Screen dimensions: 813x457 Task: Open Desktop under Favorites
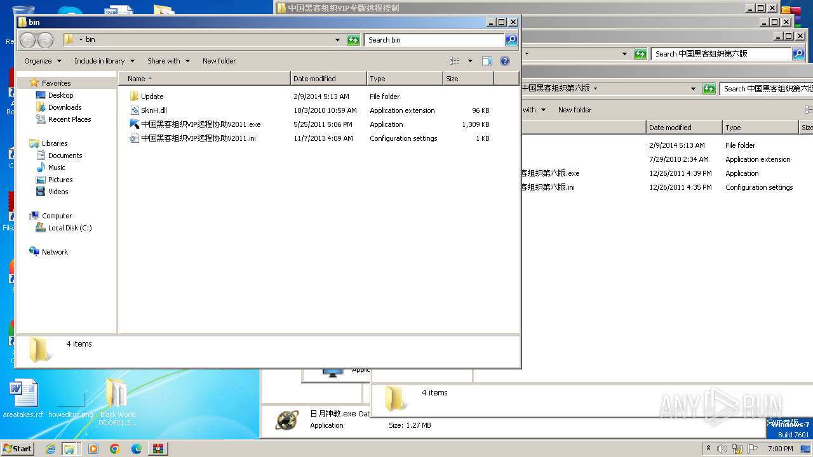click(x=60, y=95)
